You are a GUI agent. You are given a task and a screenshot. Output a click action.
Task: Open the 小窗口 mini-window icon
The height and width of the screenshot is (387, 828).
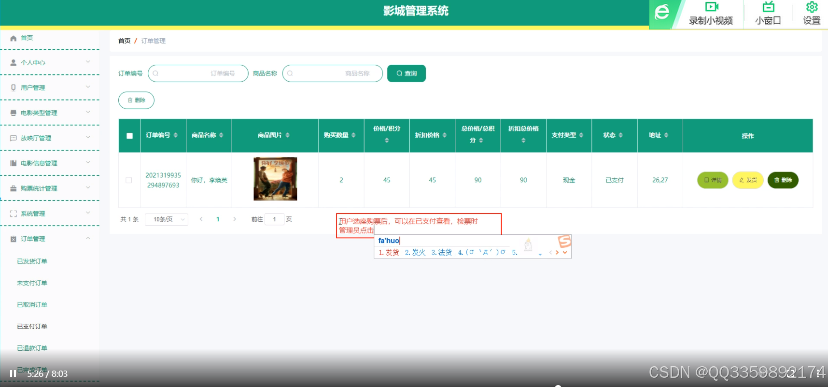pyautogui.click(x=768, y=7)
